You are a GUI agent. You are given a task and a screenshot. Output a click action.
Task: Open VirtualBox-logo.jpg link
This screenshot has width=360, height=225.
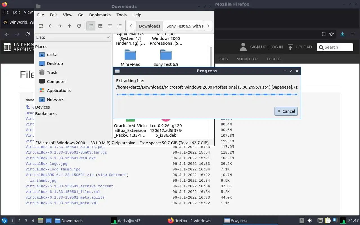tap(46, 164)
